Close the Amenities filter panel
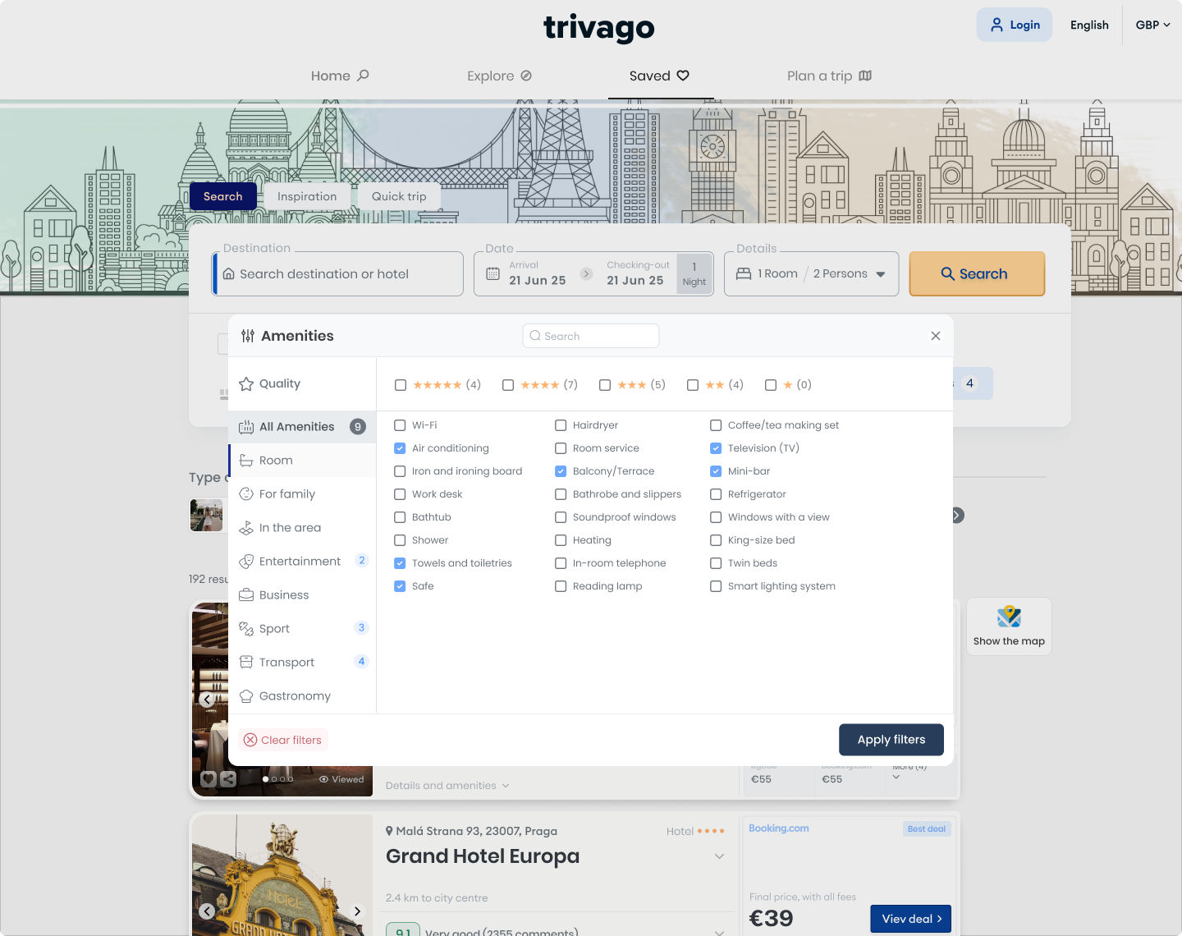 935,336
